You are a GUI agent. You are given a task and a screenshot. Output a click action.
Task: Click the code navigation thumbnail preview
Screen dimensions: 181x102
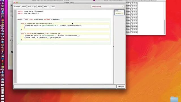pyautogui.click(x=119, y=12)
